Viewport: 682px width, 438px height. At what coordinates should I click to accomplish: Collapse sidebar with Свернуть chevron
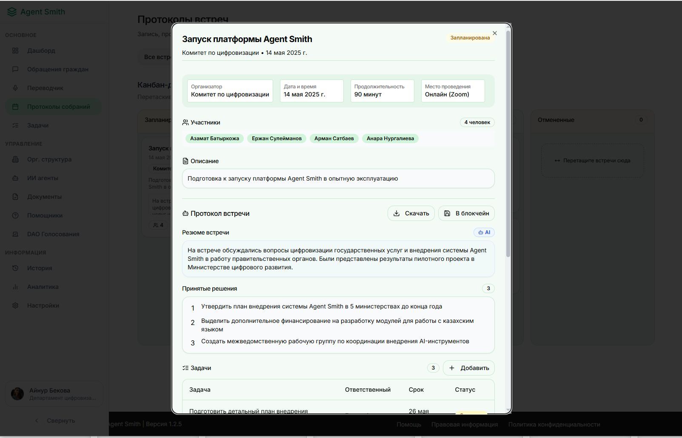pyautogui.click(x=37, y=421)
